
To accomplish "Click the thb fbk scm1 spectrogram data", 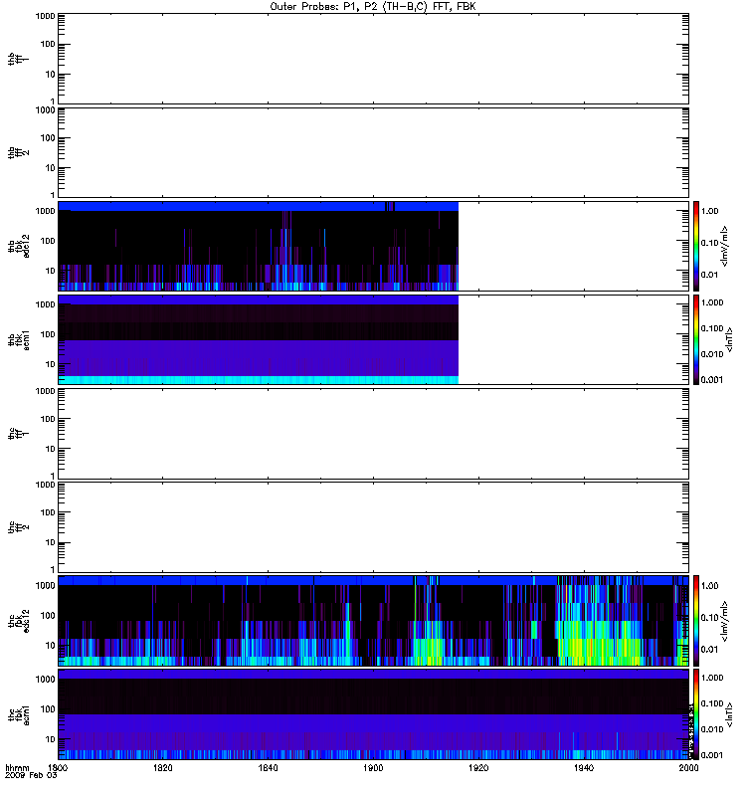I will point(259,339).
